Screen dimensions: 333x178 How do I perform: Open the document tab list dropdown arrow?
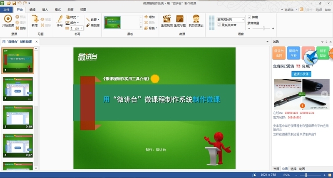(267, 42)
